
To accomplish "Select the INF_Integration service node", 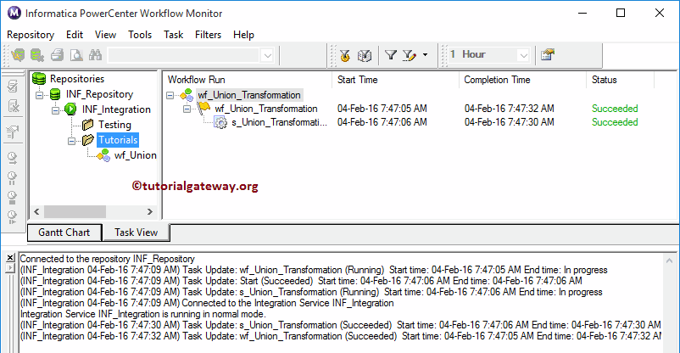I will coord(116,109).
